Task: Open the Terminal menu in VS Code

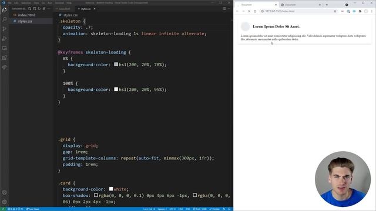Action: click(x=59, y=3)
